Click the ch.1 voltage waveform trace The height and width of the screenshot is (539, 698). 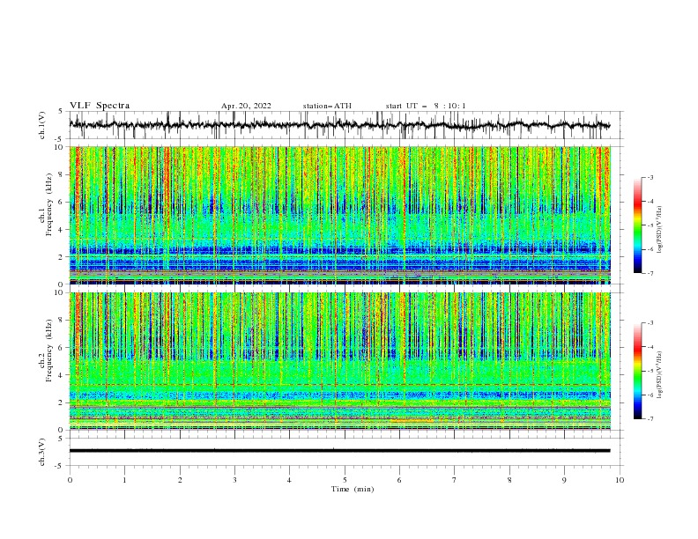[340, 125]
